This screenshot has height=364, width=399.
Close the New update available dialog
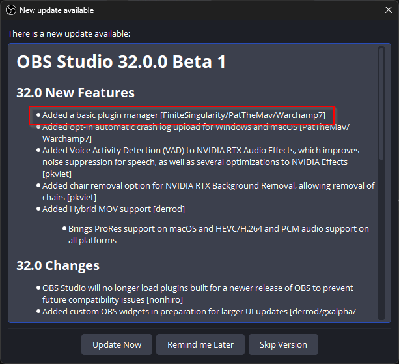[x=389, y=10]
